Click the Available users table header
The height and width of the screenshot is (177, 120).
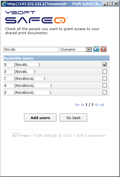click(57, 58)
